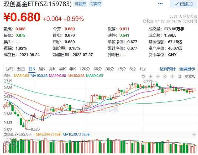Expand the 均线 indicator selector
The height and width of the screenshot is (155, 198).
(7, 76)
